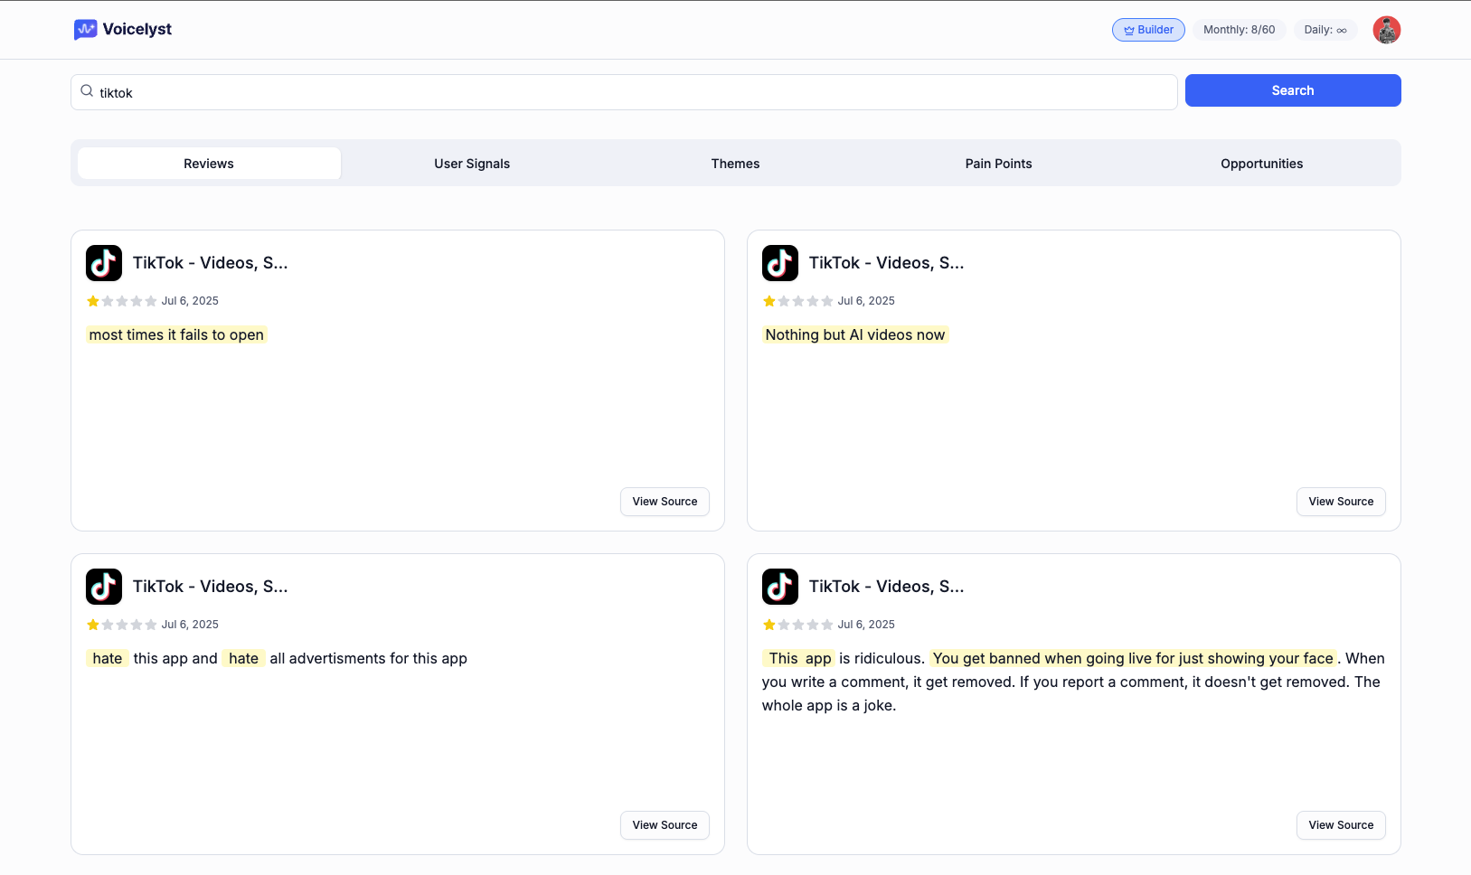The image size is (1471, 875).
Task: Click 'all advertisments for this app' text
Action: [x=368, y=658]
